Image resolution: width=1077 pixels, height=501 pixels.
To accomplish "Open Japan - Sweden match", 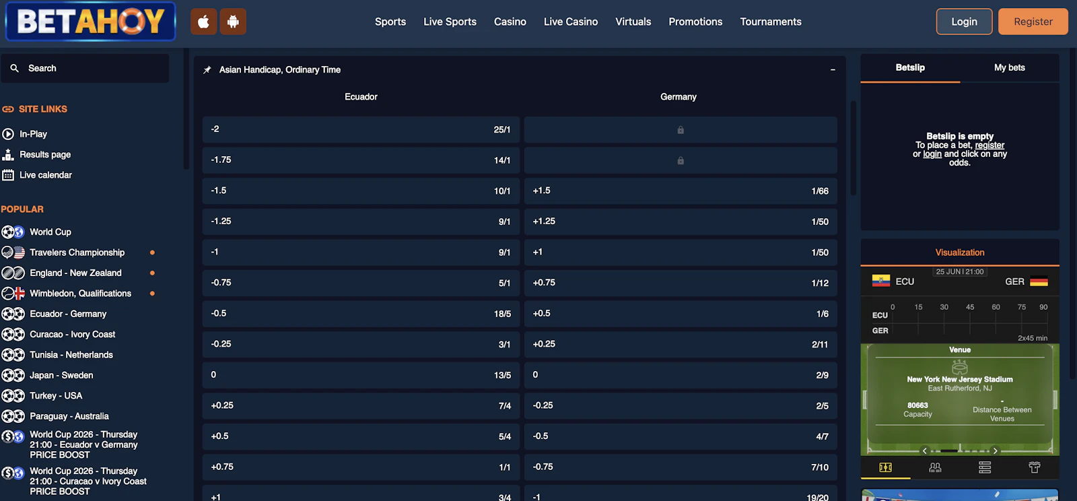I will (61, 376).
